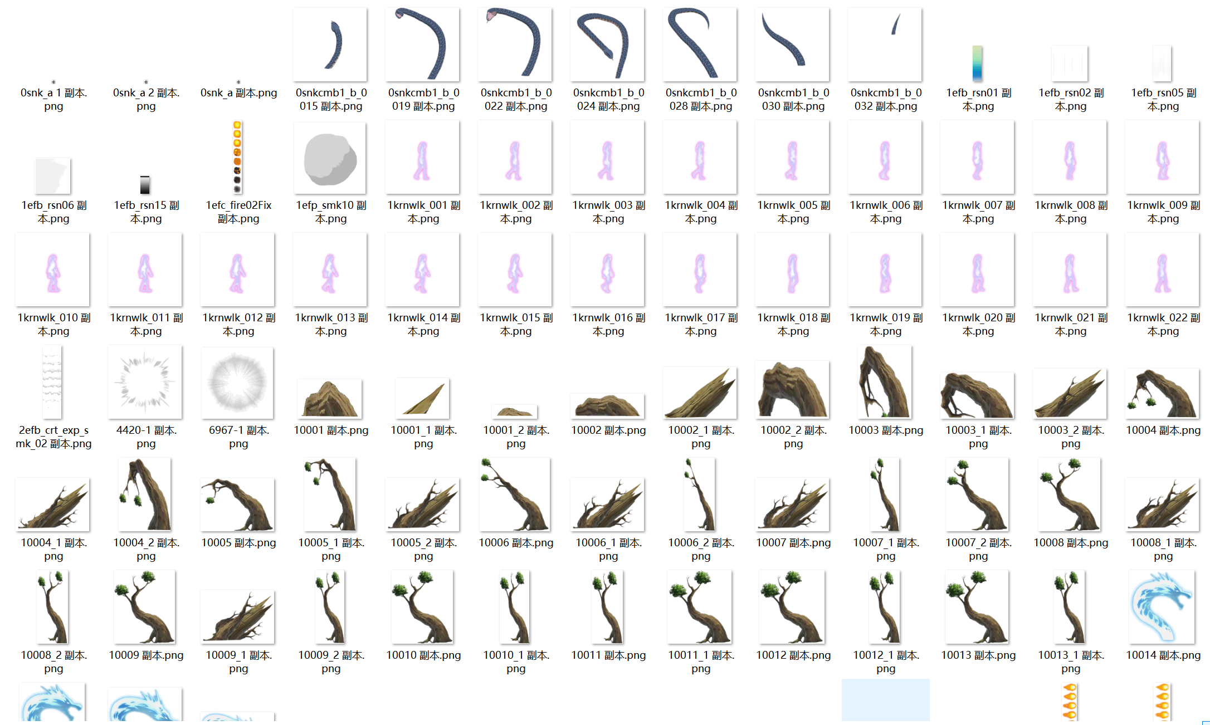This screenshot has width=1210, height=725.
Task: Select the 0snkcmb1_b_0028 副本.png thumbnail
Action: (x=700, y=45)
